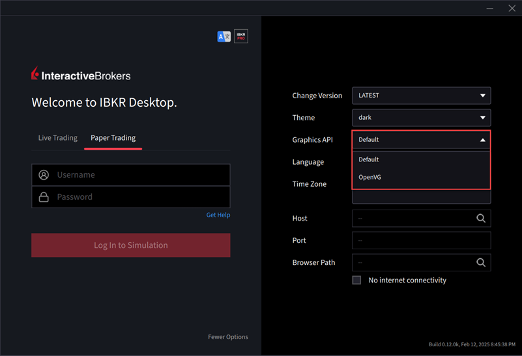Viewport: 522px width, 356px height.
Task: Select Default in Graphics API list
Action: click(x=421, y=159)
